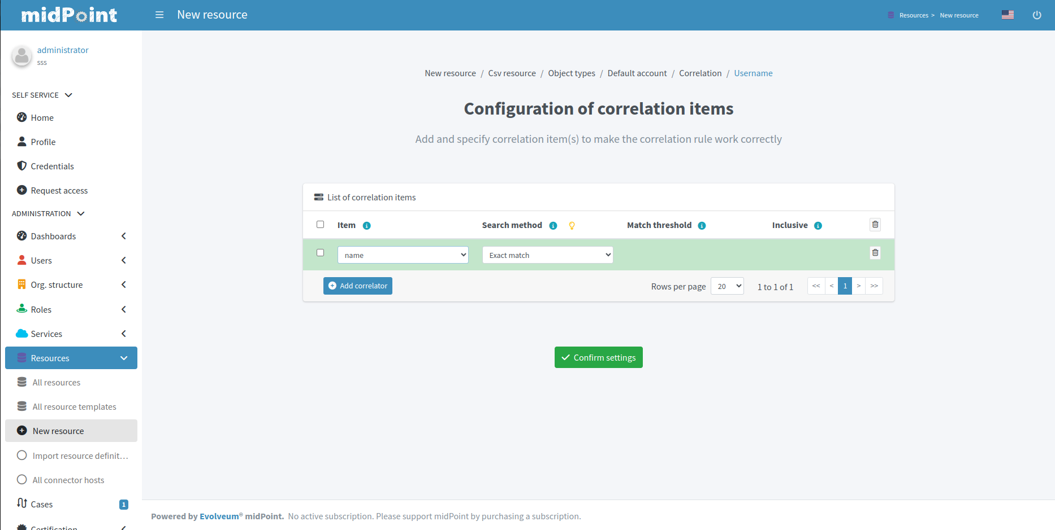The height and width of the screenshot is (530, 1055).
Task: Check the checkbox on the name correlation row
Action: point(321,253)
